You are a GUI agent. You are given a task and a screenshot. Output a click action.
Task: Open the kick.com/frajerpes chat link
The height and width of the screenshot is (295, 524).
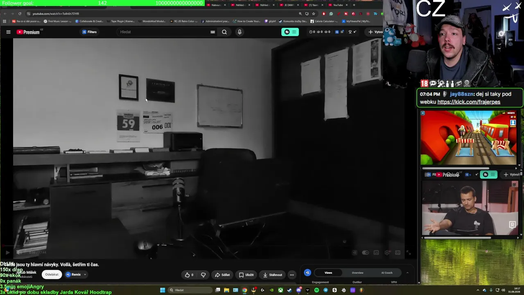(x=469, y=102)
